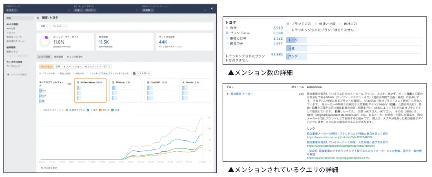Viewport: 432px width, 177px height.
Task: Click the エクスポート export button
Action: tap(142, 73)
